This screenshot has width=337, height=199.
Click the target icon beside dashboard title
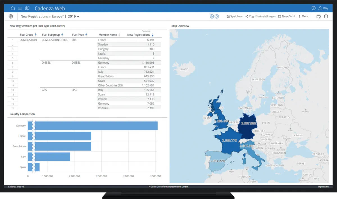click(11, 17)
